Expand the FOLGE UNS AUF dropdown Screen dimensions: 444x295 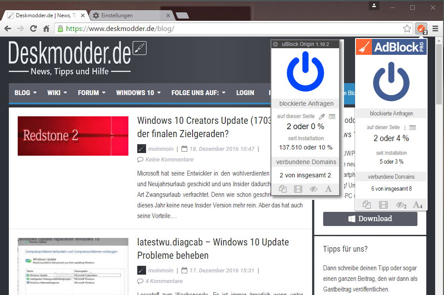(198, 93)
